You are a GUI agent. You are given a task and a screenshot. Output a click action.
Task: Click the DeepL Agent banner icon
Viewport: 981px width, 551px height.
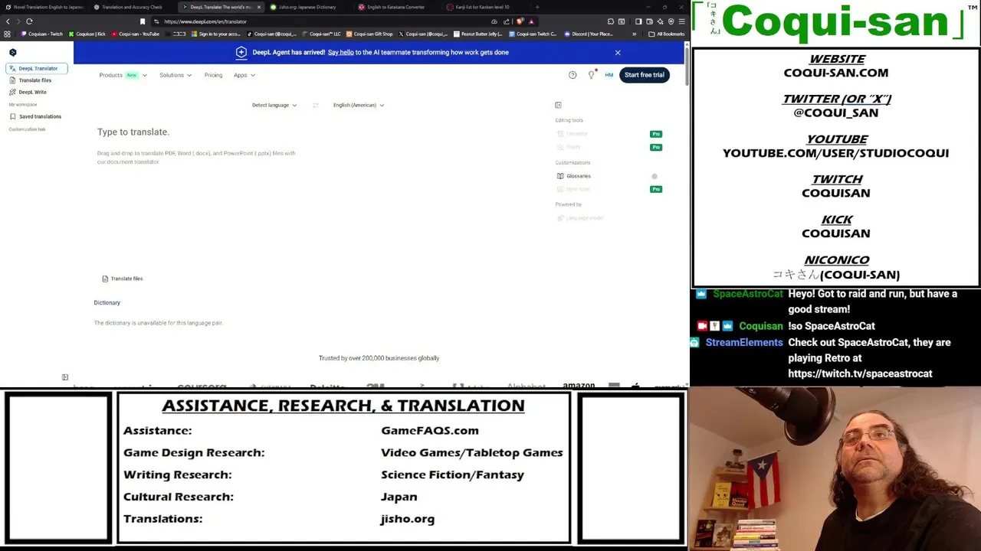pyautogui.click(x=241, y=52)
